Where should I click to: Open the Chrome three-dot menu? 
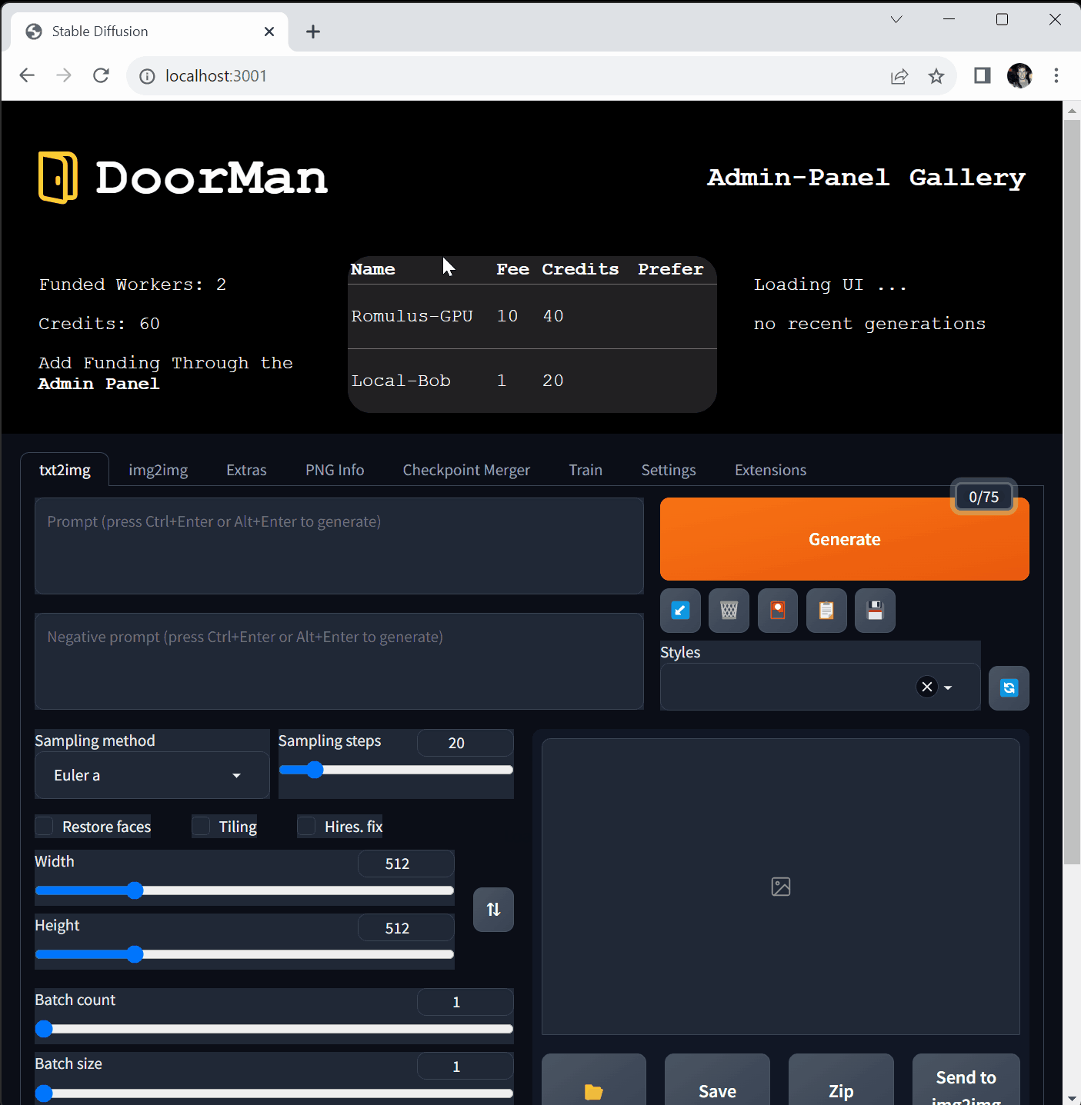pos(1056,75)
